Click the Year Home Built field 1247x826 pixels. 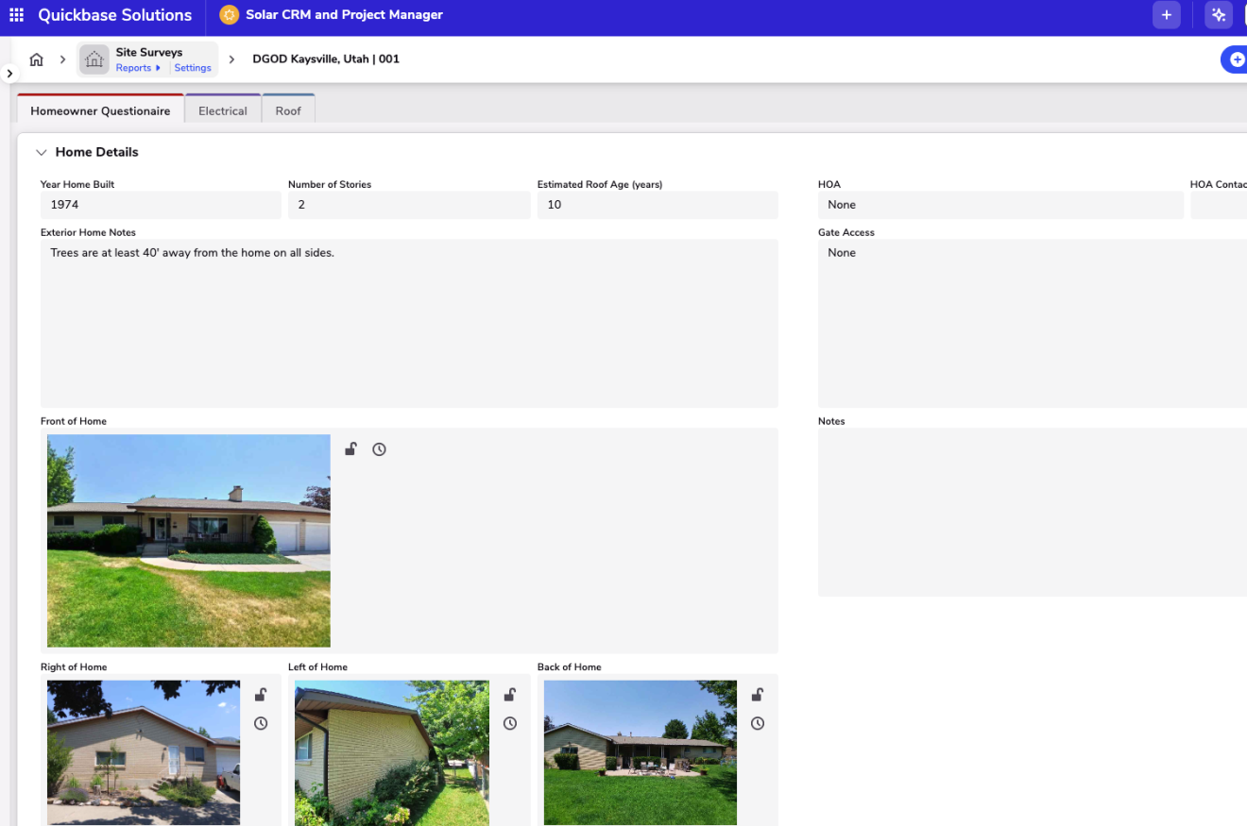[x=161, y=205]
